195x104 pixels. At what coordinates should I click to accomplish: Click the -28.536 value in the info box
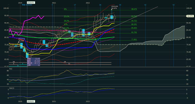click(x=37, y=61)
